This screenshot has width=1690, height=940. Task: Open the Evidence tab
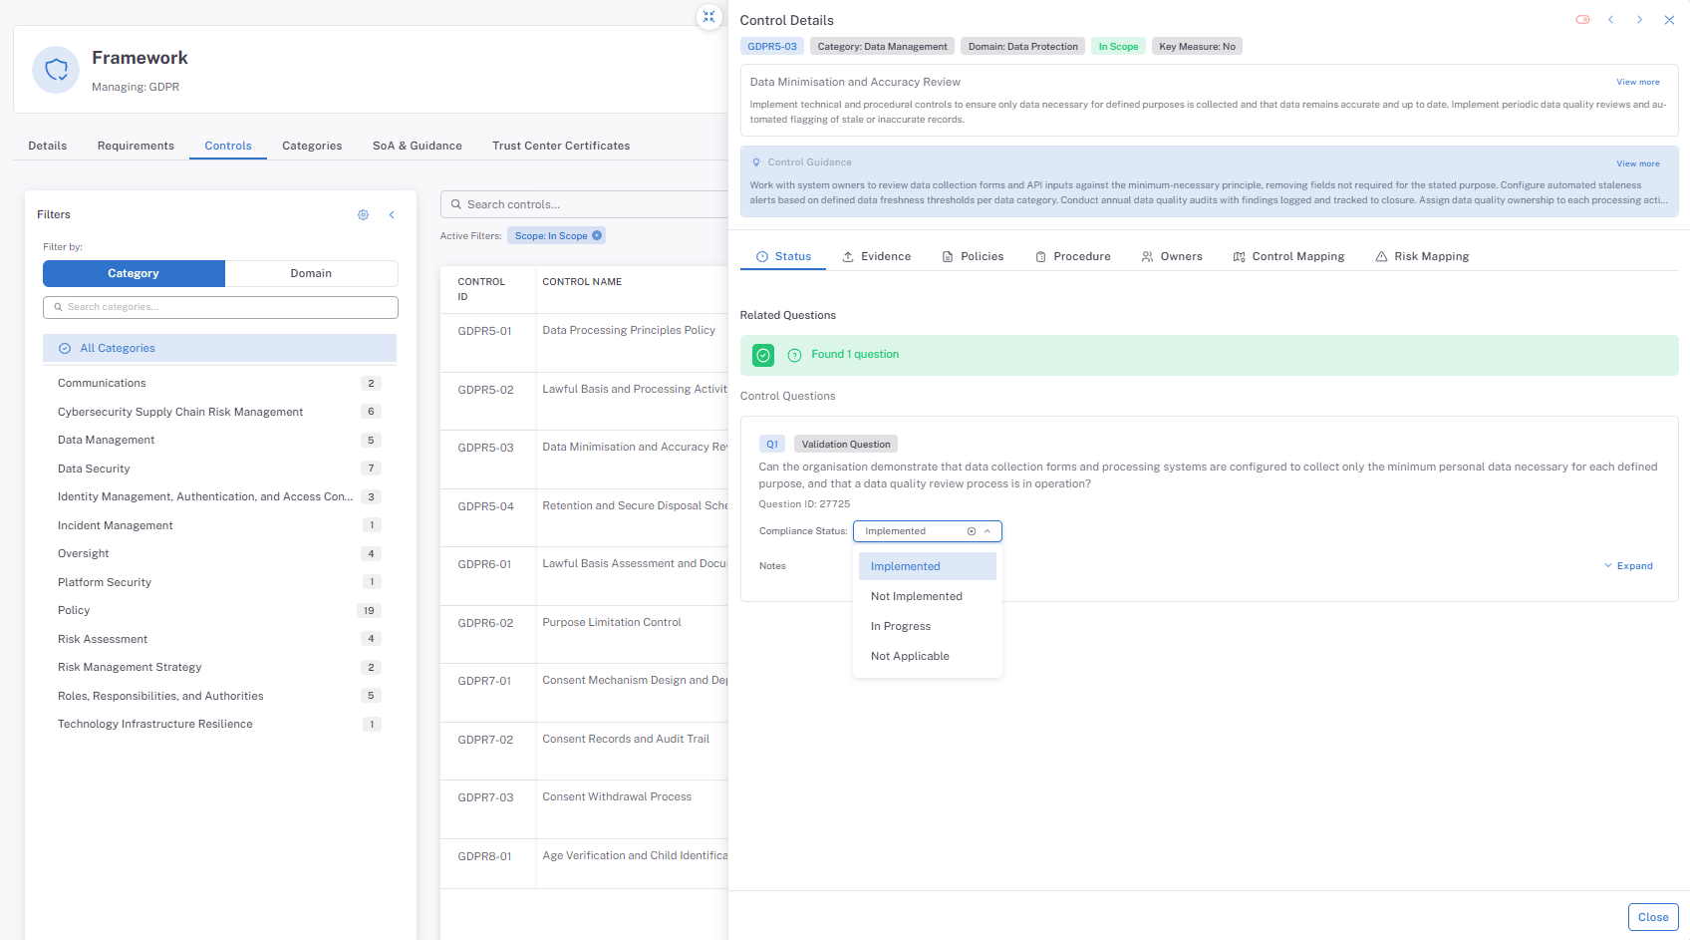coord(876,256)
